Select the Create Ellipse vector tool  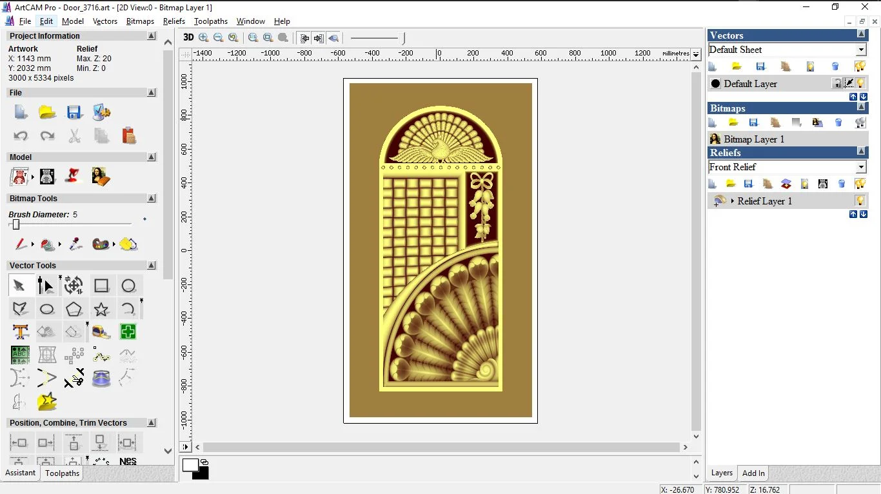pyautogui.click(x=47, y=309)
